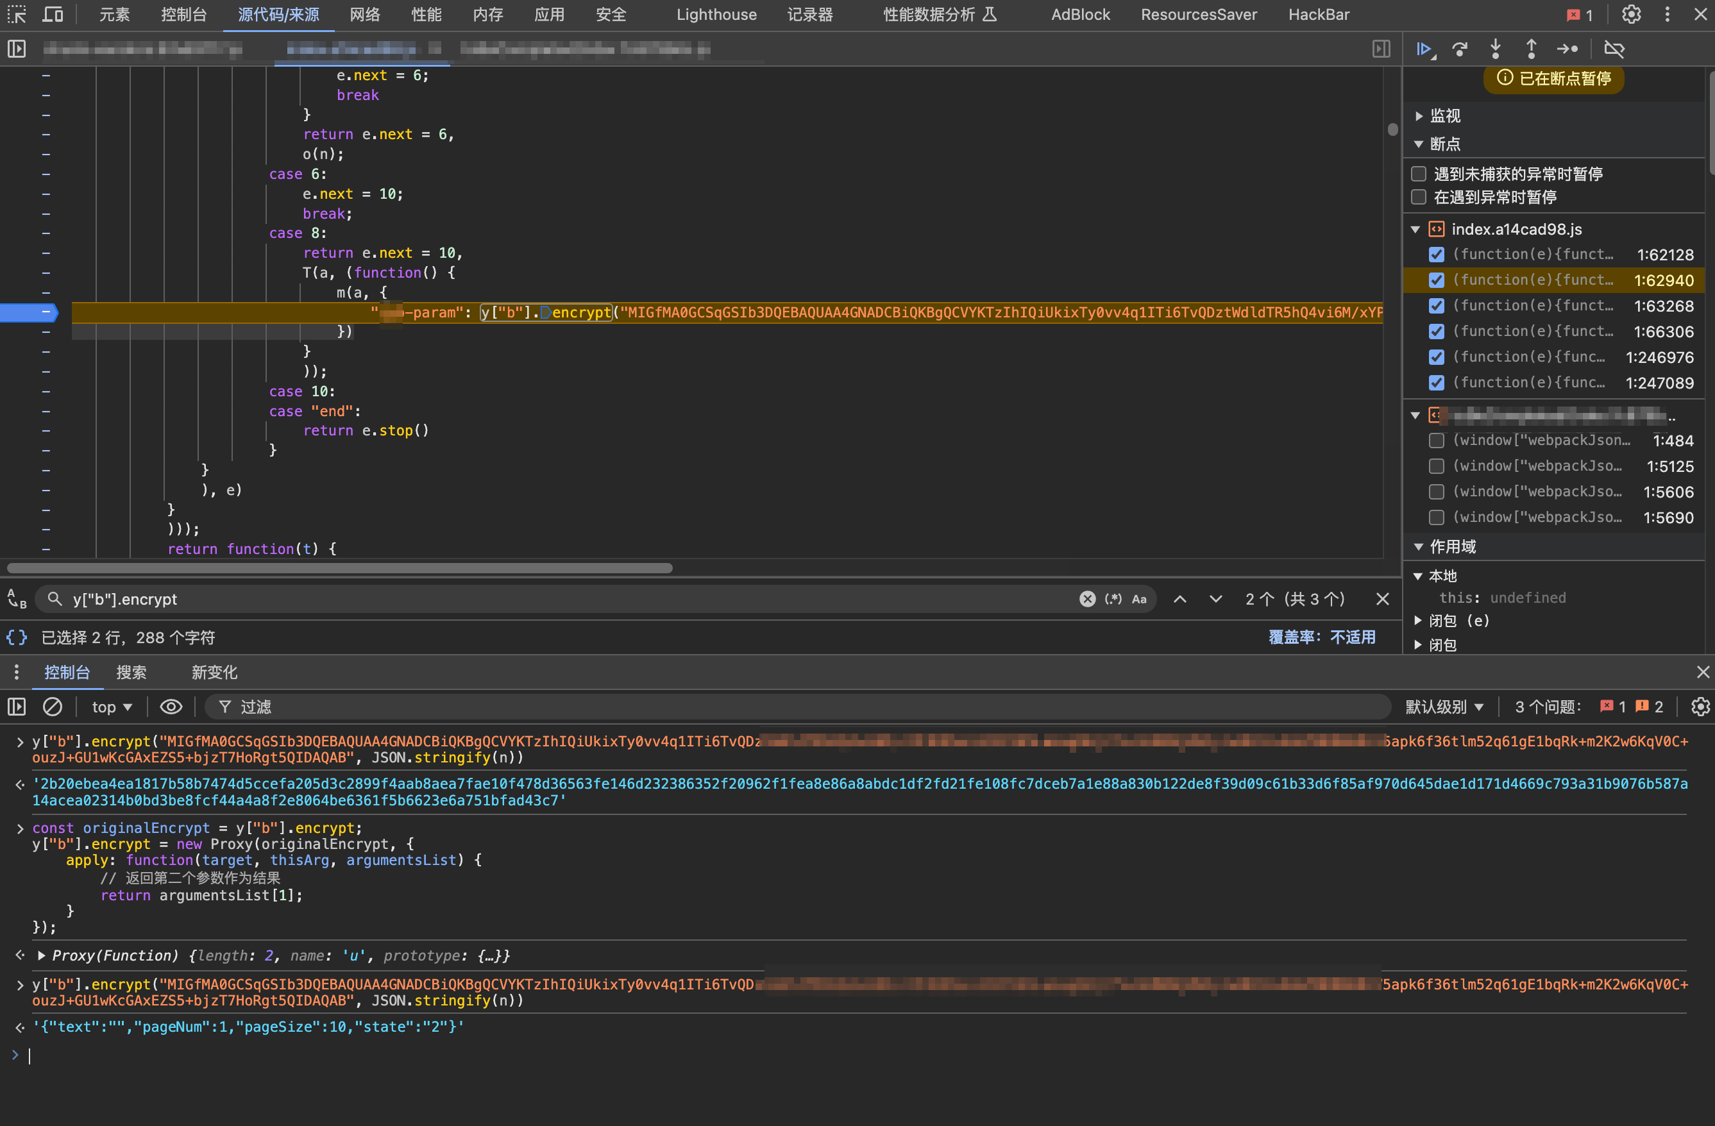Clear the y["b"].encrypt search text

(1086, 599)
